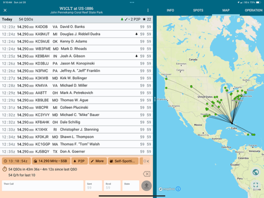Focus the Their Call input field
This screenshot has width=264, height=198.
pos(43,185)
